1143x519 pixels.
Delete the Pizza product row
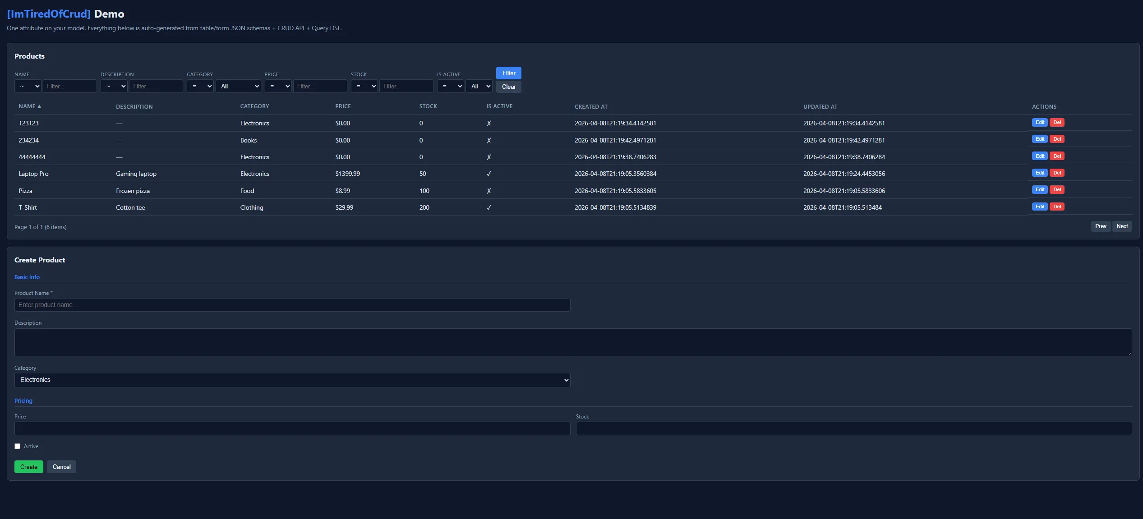click(1057, 190)
